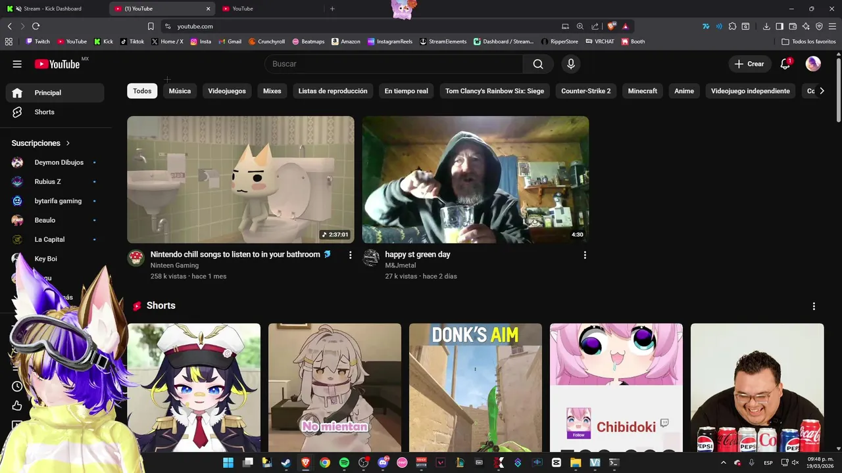
Task: Select the Videojuegos filter chip
Action: [x=227, y=91]
